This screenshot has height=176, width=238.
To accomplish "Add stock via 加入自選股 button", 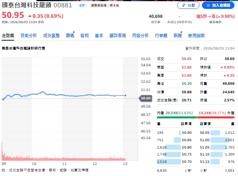I will point(218,5).
